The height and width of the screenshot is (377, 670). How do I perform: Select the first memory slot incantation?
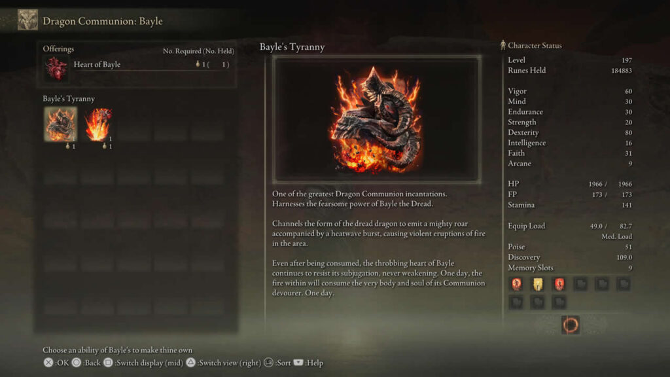click(517, 284)
